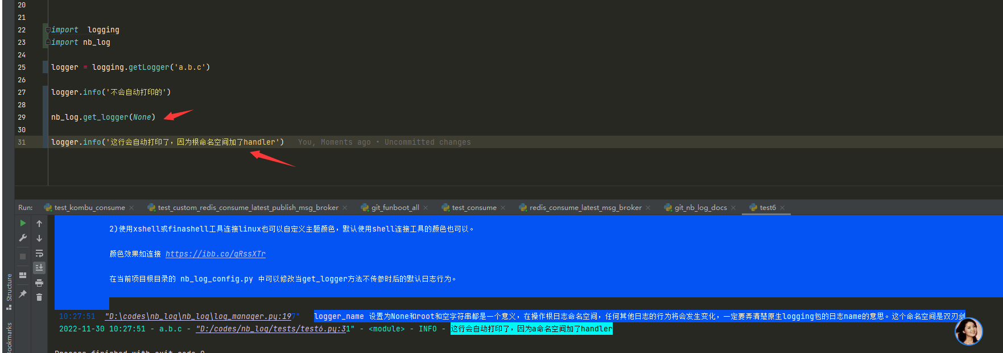Open the Bookmarks tool window
1003x353 pixels.
click(9, 338)
